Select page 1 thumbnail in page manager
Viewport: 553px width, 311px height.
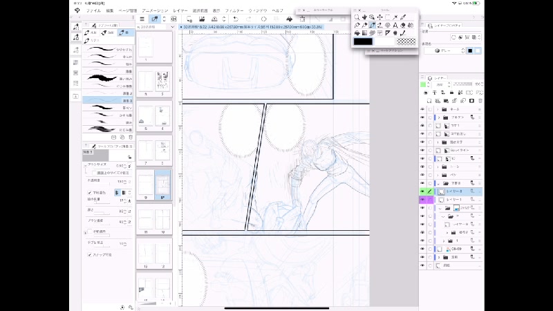[x=146, y=46]
